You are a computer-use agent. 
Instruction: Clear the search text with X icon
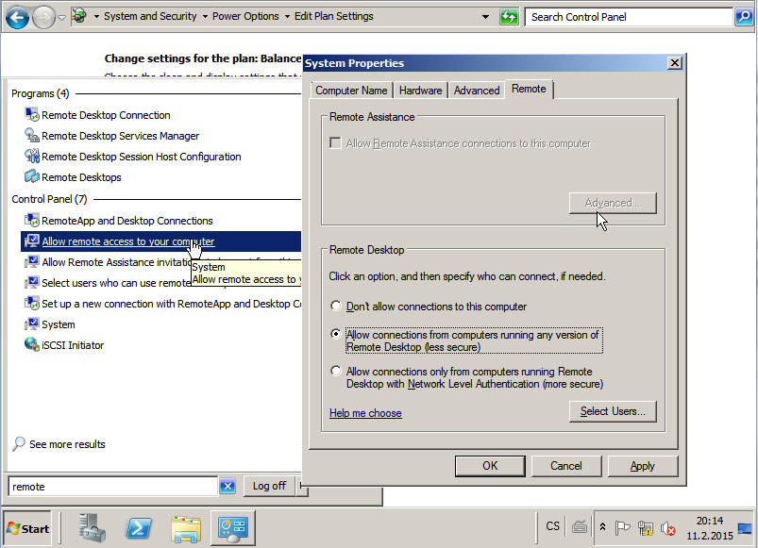227,486
